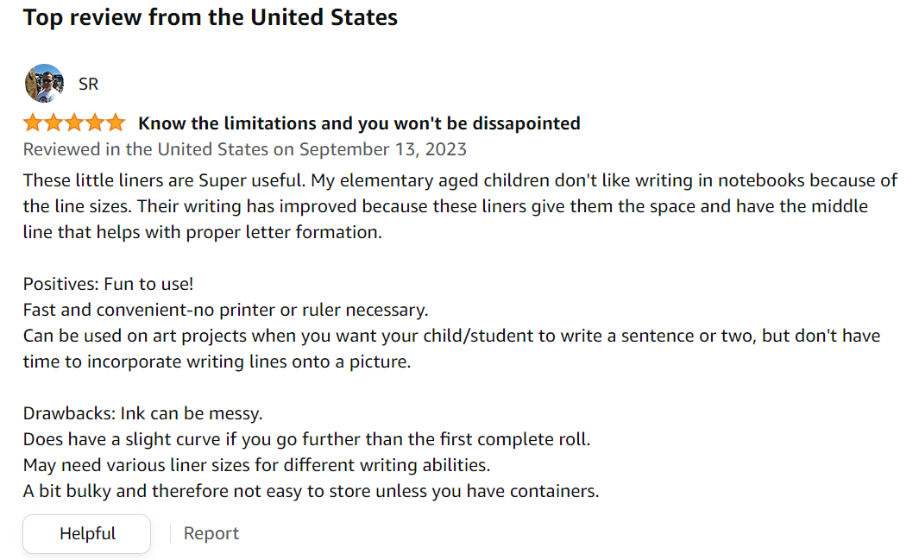The image size is (919, 560).
Task: Click the "May need various liner sizes" line
Action: pos(256,465)
